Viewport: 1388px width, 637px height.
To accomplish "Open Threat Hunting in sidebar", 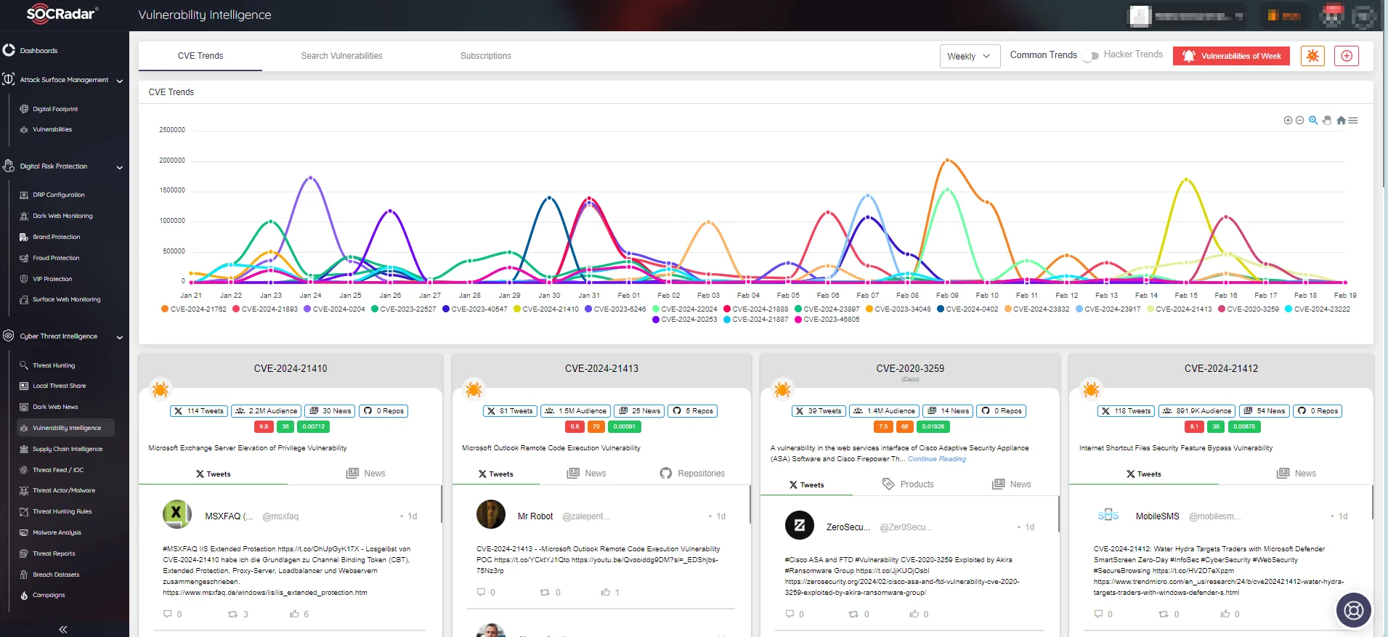I will point(54,365).
